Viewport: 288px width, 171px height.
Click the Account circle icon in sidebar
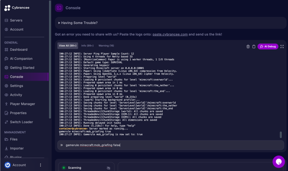[x=6, y=29]
